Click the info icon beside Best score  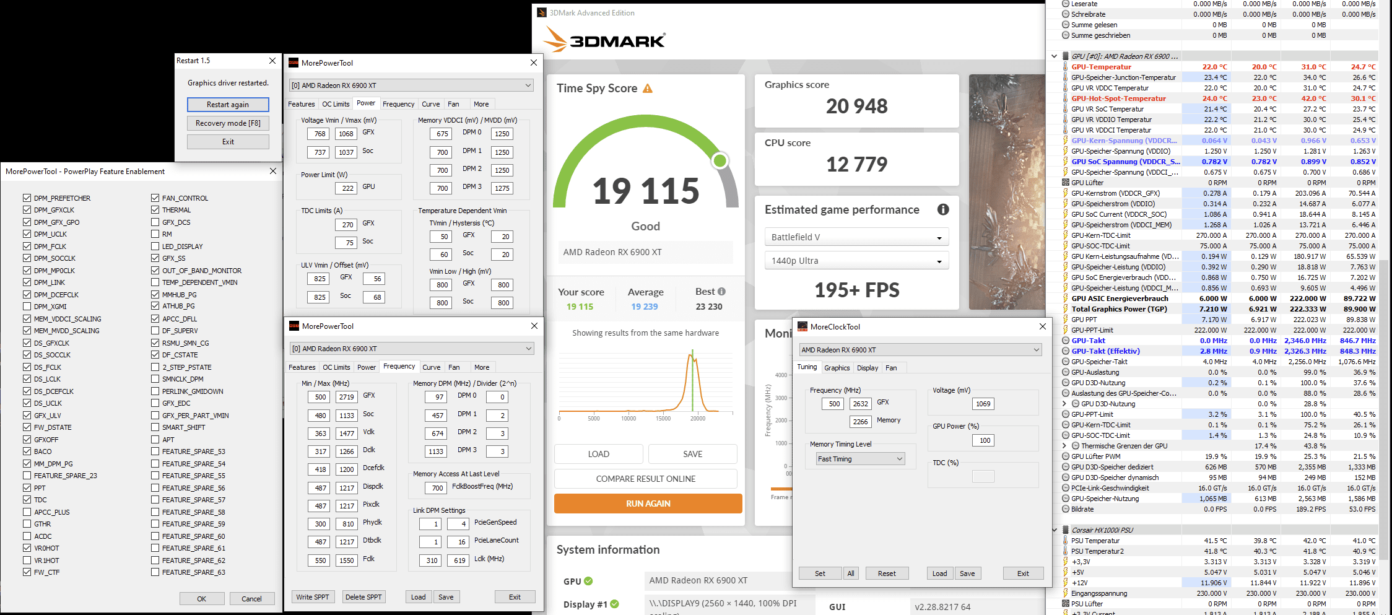point(721,291)
